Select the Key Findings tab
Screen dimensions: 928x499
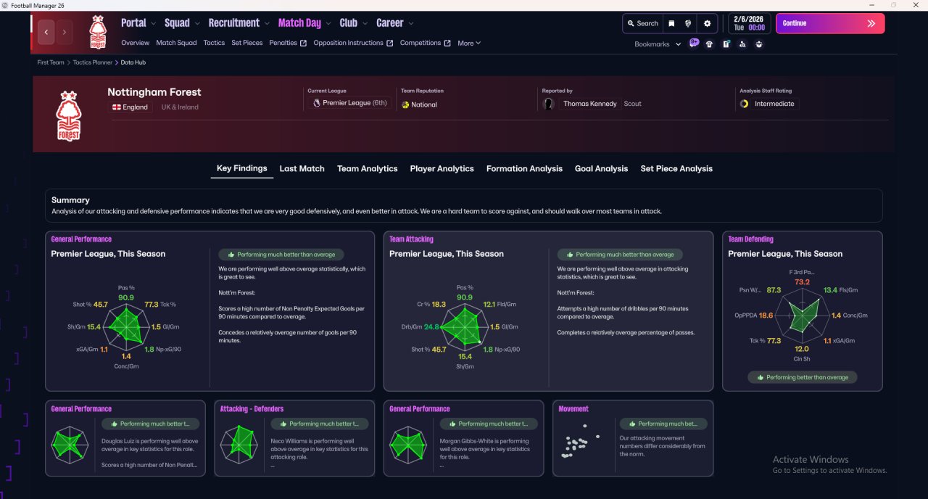242,168
